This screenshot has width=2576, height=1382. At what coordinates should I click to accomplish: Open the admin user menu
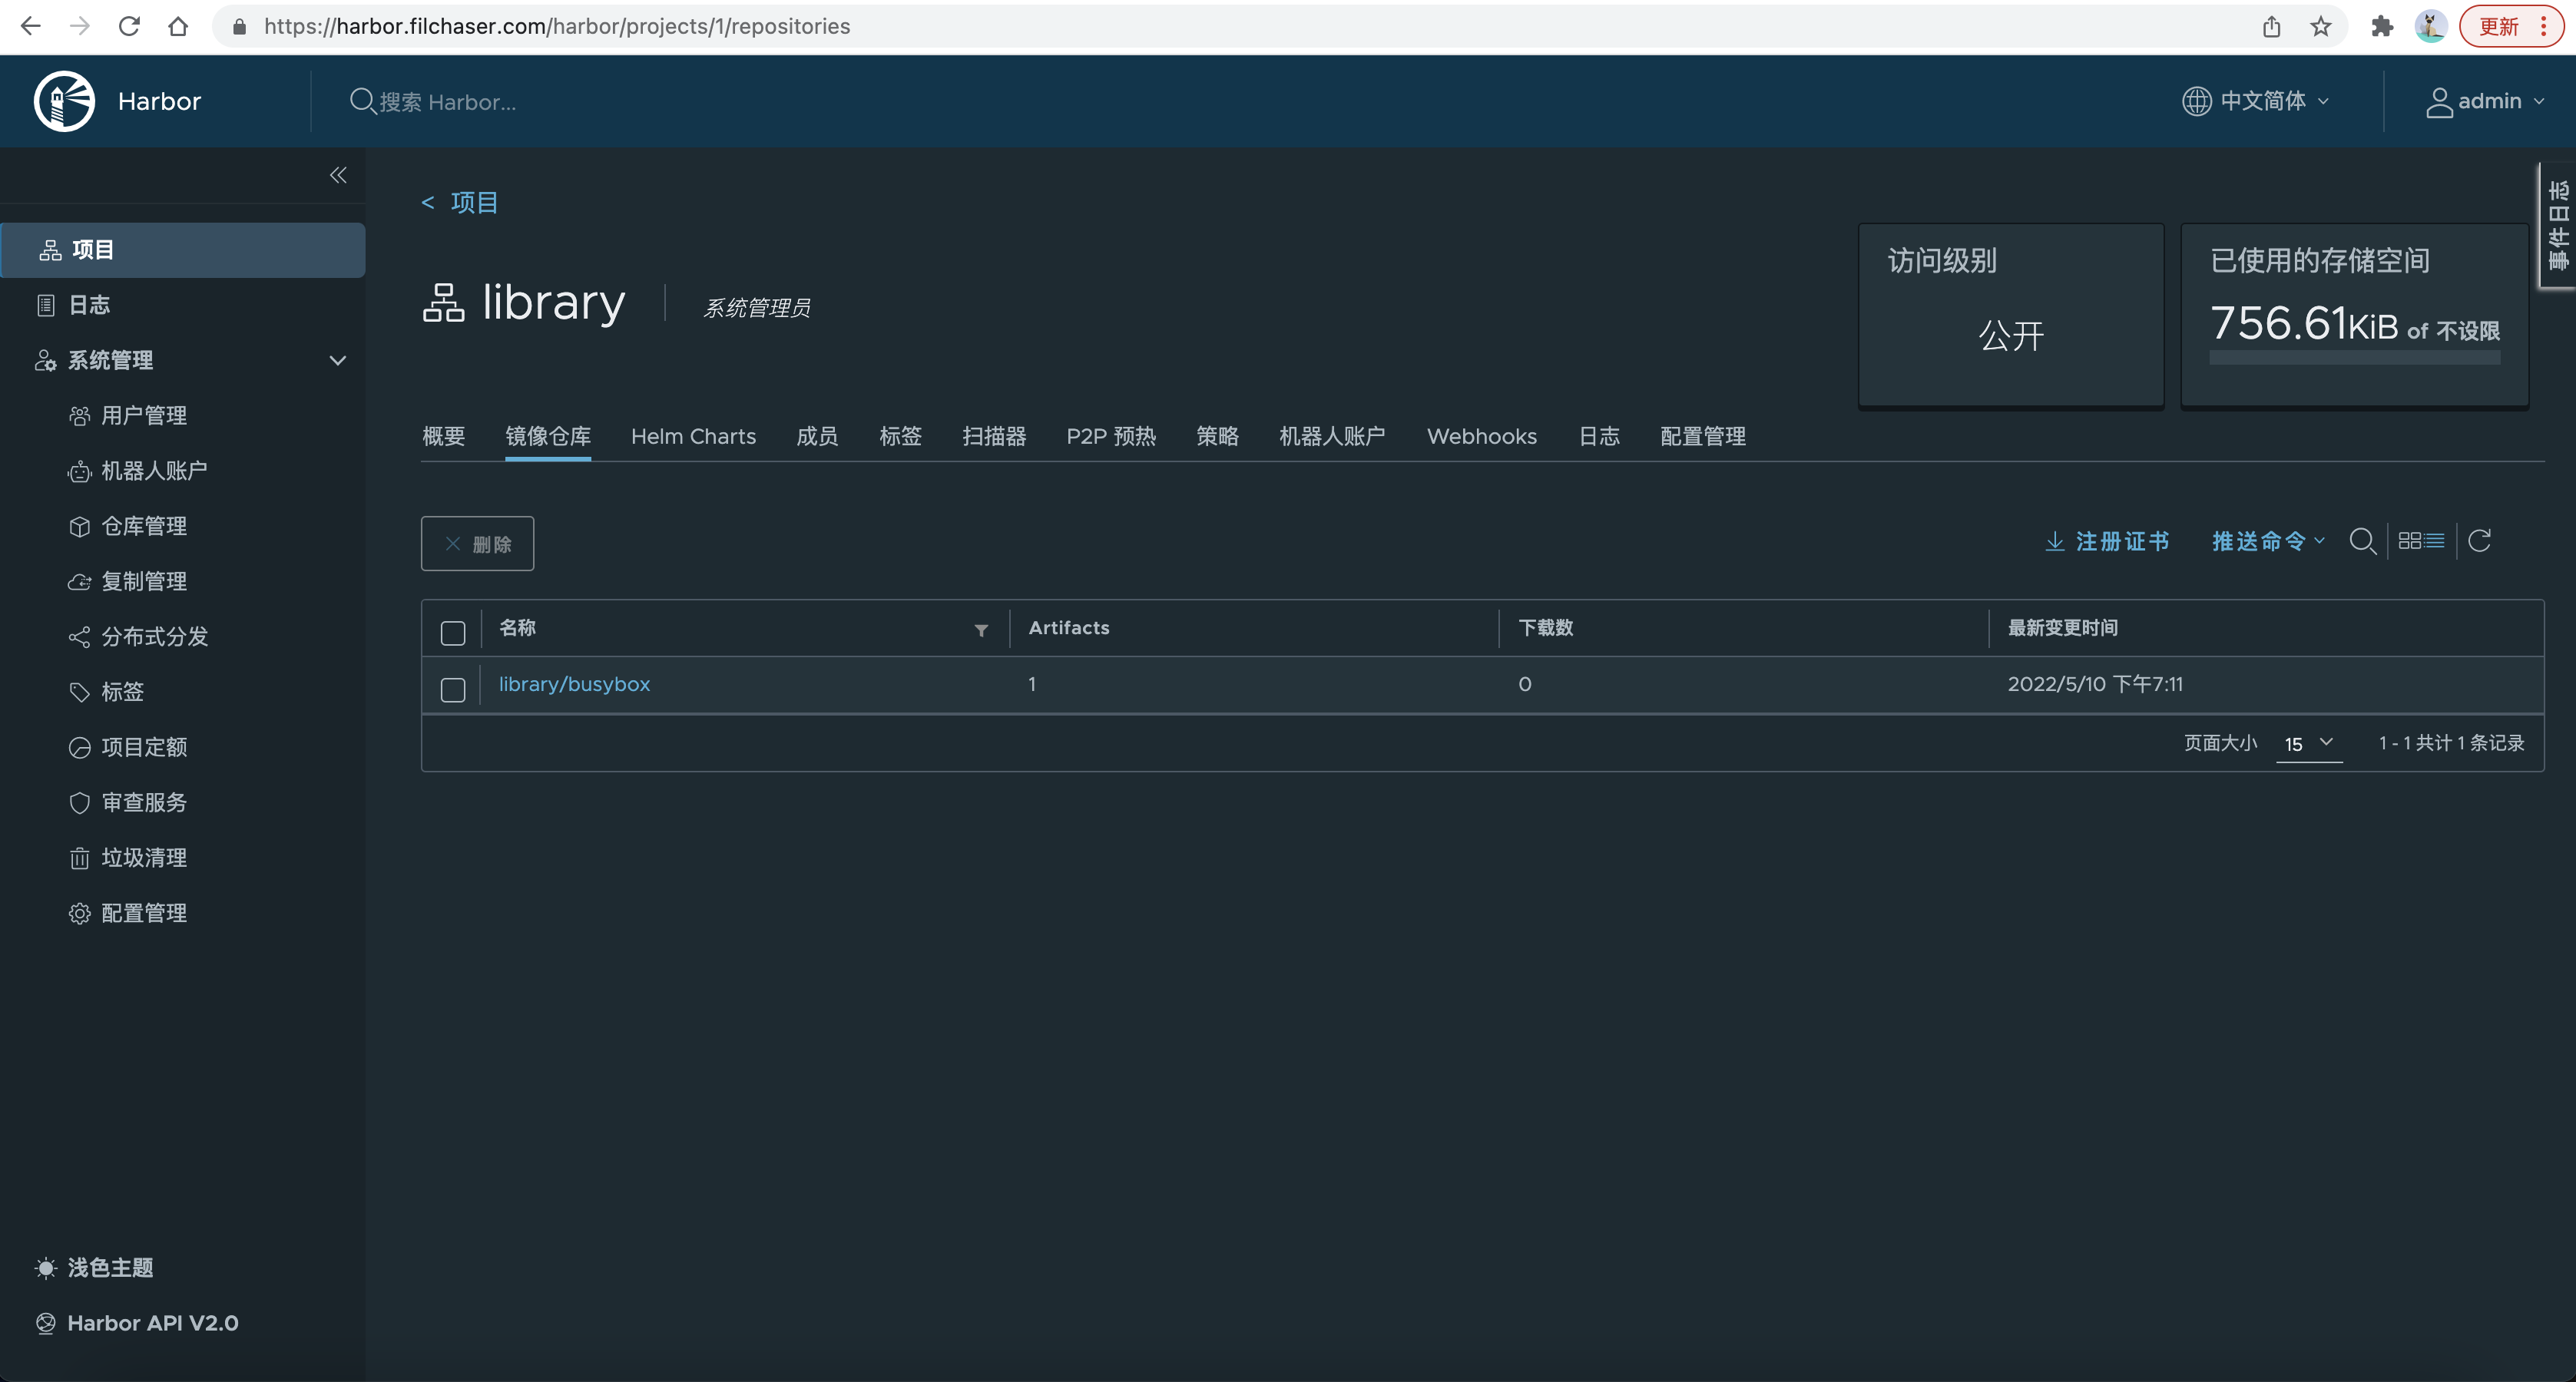[x=2485, y=101]
